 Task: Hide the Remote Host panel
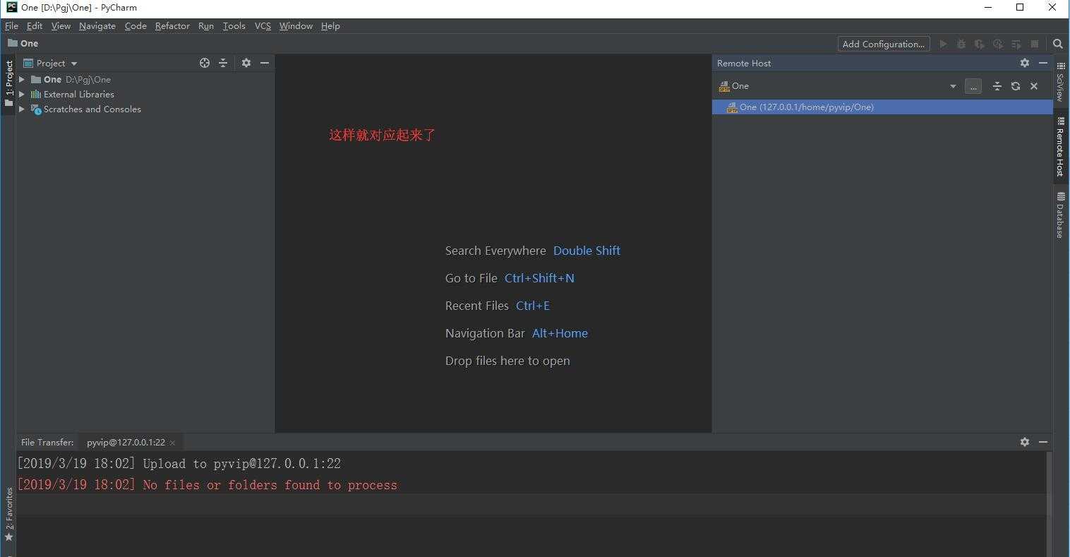(1043, 63)
